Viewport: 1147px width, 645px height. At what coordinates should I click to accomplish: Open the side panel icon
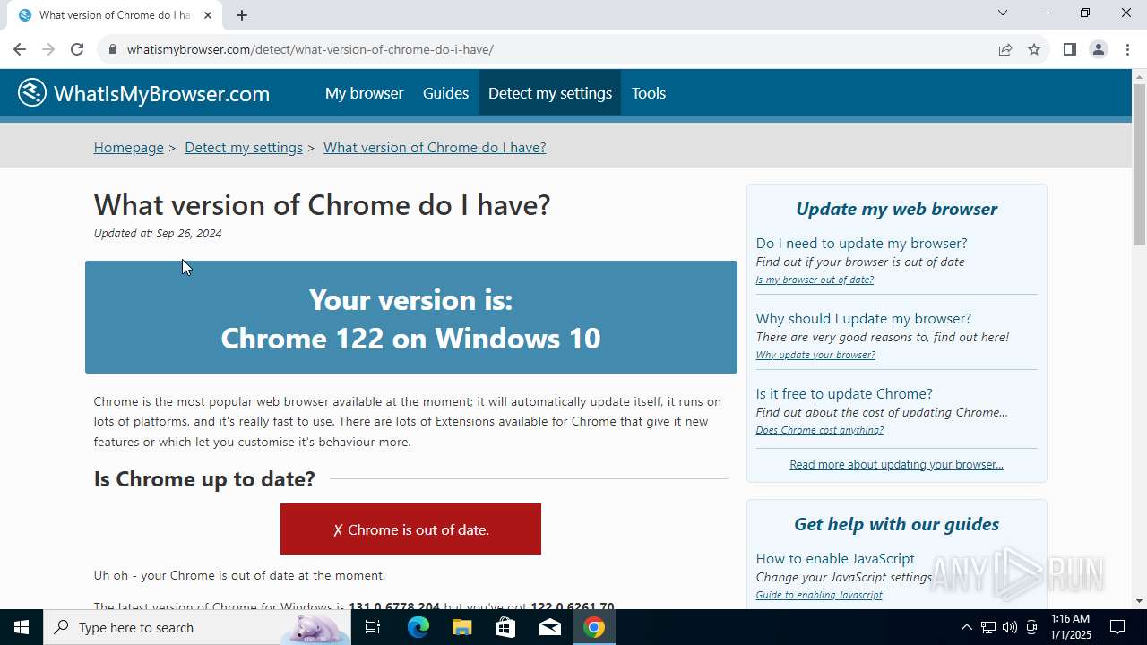click(1070, 49)
